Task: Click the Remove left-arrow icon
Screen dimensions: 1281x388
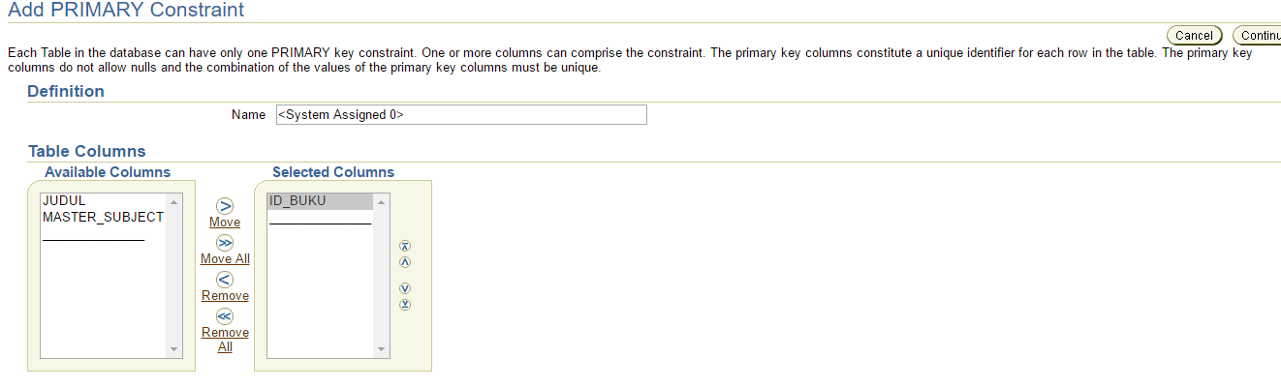Action: 225,280
